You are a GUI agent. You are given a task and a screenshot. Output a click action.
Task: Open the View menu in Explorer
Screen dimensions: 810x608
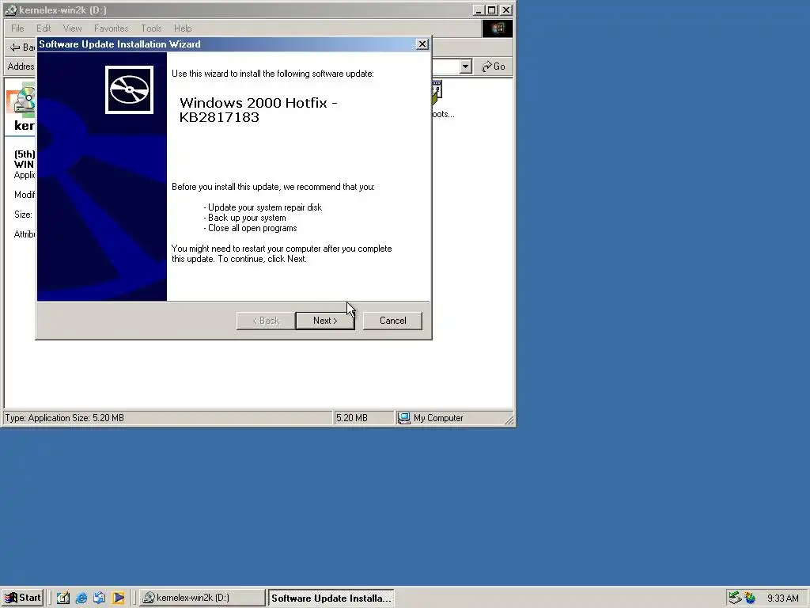pos(72,28)
